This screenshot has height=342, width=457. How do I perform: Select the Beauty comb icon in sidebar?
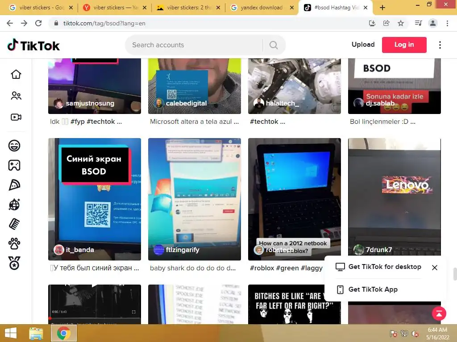pyautogui.click(x=14, y=224)
